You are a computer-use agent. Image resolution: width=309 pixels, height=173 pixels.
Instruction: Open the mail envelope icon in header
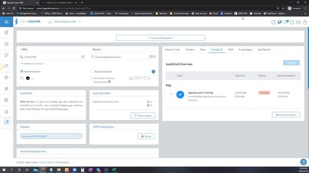(x=298, y=22)
